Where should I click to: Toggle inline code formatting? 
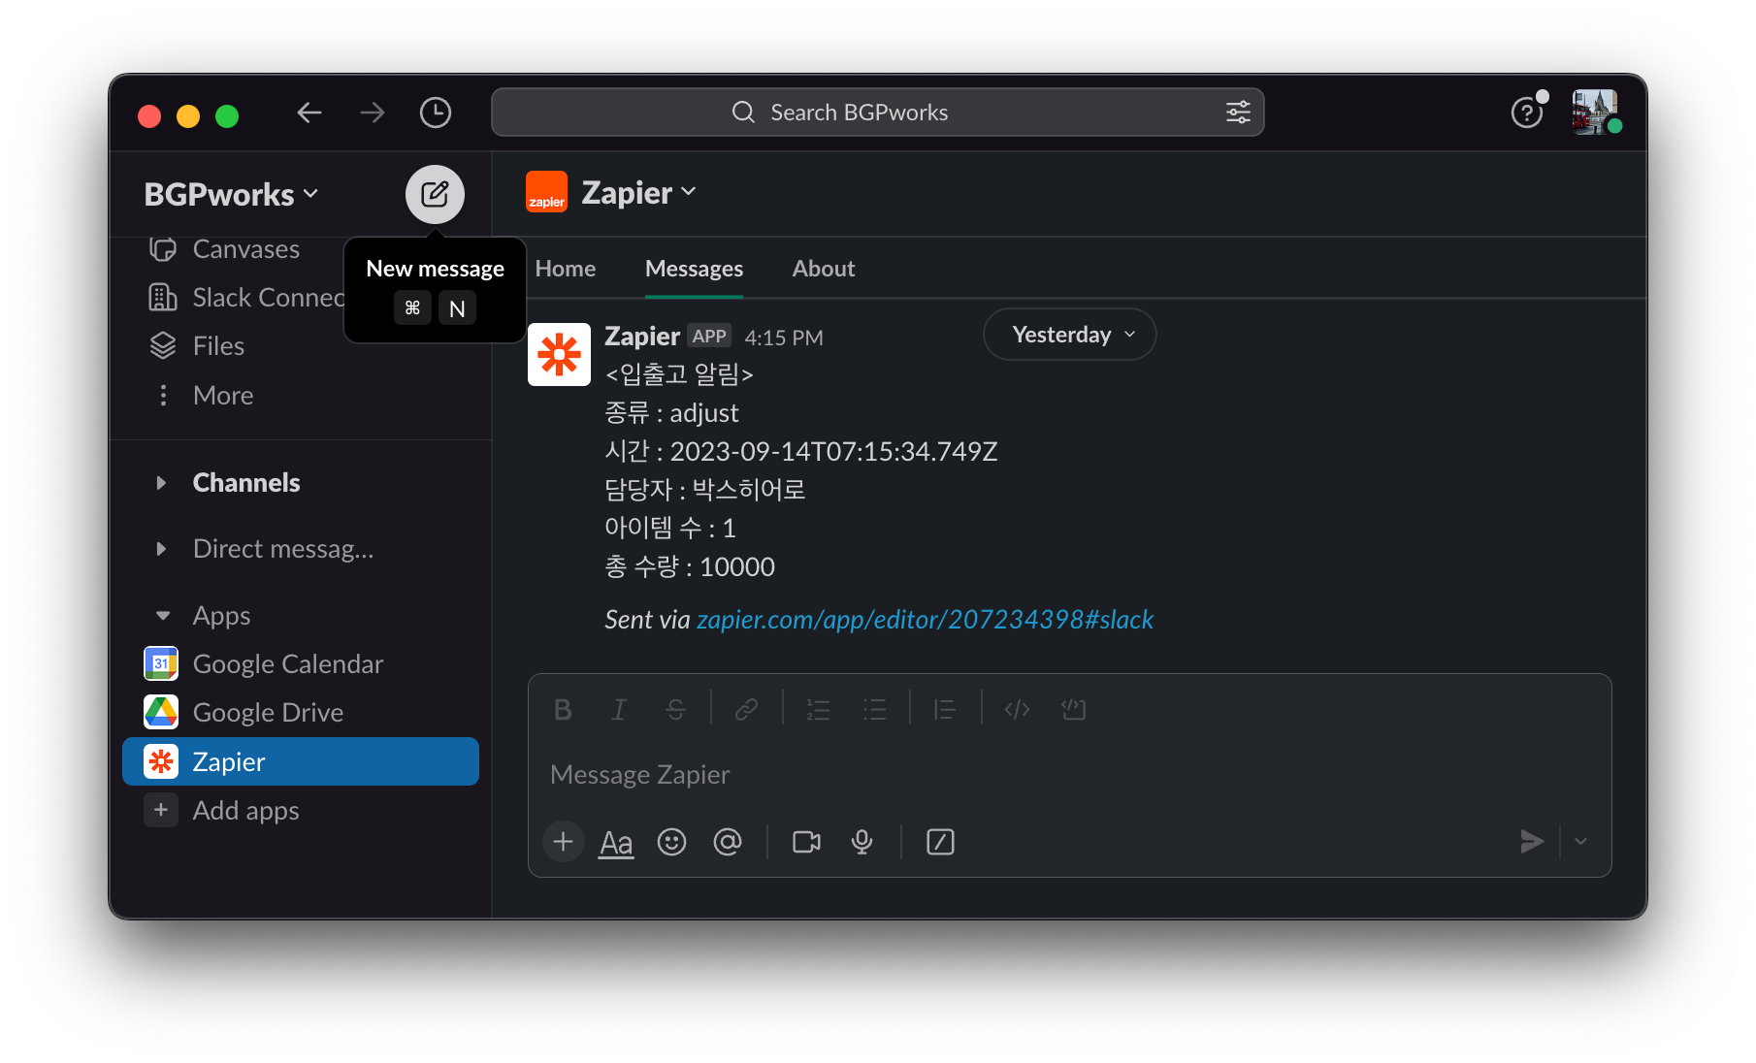click(x=1017, y=710)
